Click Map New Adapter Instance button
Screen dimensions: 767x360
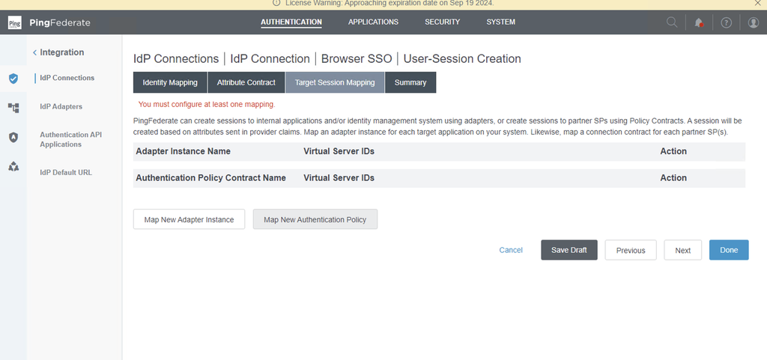189,219
